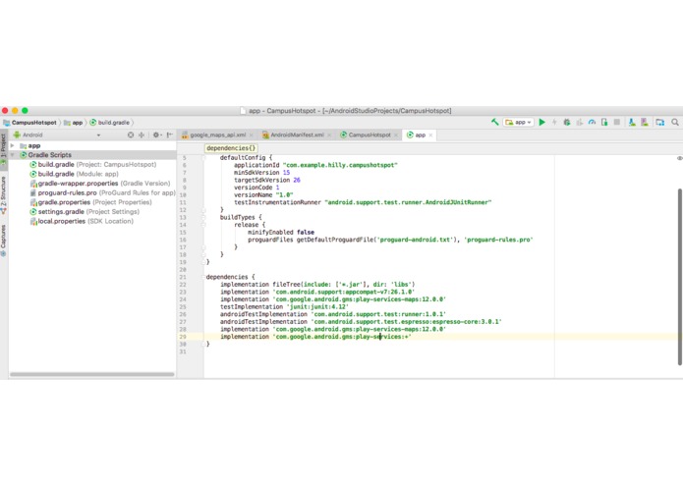The width and height of the screenshot is (683, 485).
Task: Toggle the Captures side tool window
Action: [x=4, y=241]
